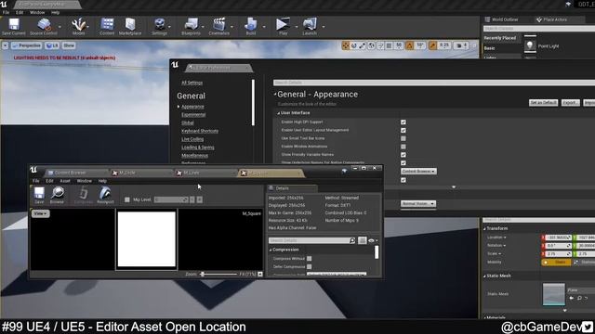Open Live Coding settings link

(192, 139)
